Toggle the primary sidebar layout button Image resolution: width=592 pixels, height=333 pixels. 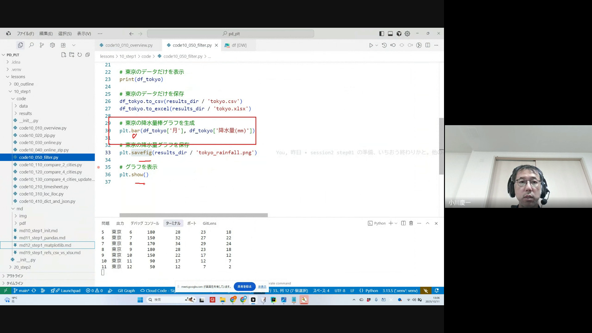pos(382,34)
